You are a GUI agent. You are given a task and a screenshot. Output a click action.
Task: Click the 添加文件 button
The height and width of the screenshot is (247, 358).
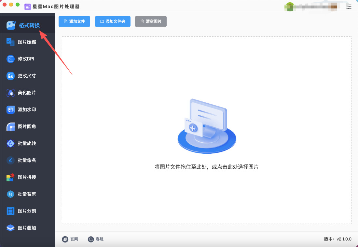pos(74,21)
